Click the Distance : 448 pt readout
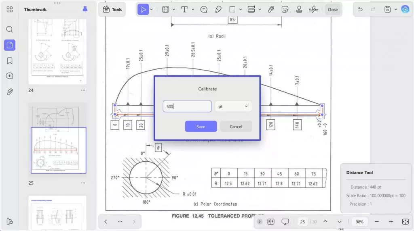The image size is (414, 231). coord(365,187)
